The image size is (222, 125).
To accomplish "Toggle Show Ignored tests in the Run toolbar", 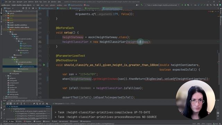I will 11,103.
